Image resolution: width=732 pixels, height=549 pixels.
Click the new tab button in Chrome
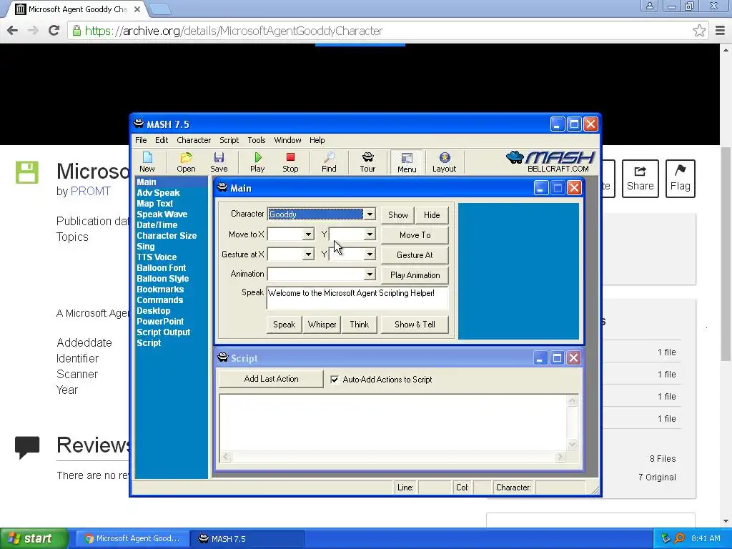pos(161,9)
